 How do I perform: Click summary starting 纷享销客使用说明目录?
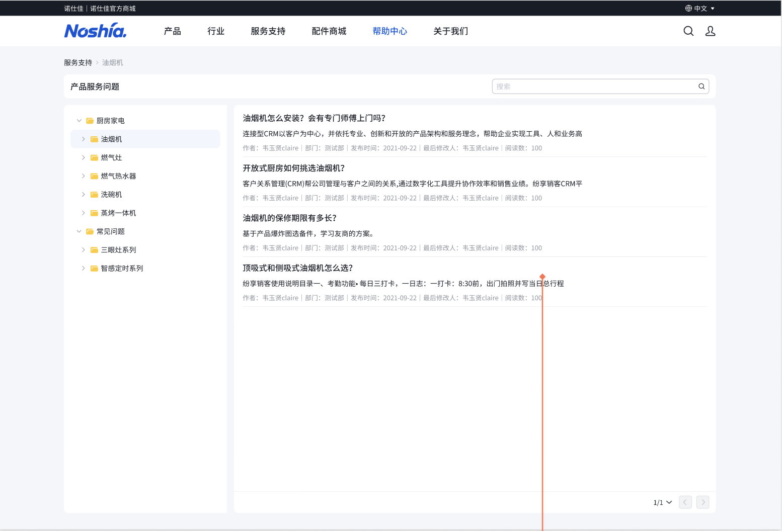click(x=403, y=284)
